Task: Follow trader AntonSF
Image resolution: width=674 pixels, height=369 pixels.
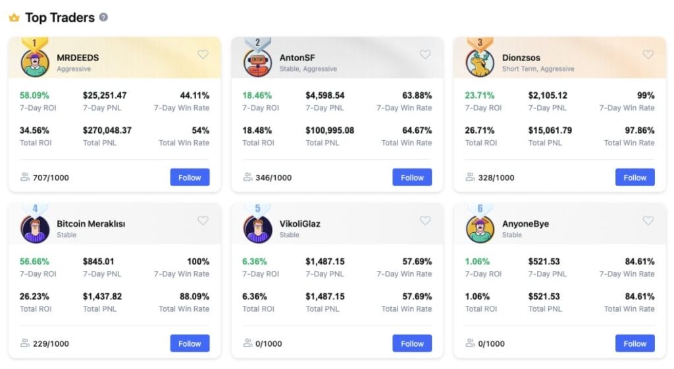Action: pos(412,177)
